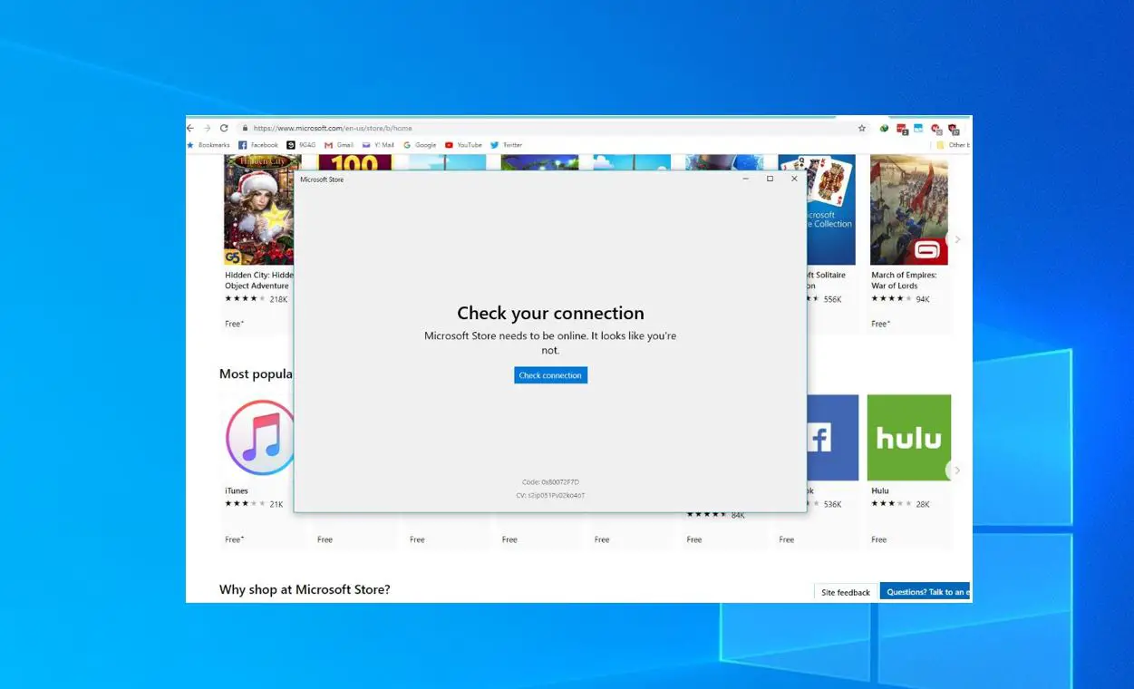Open the YouTube bookmark

tap(463, 145)
